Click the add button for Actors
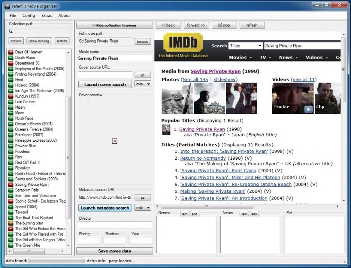Viewport: 351px width, 268px height. tap(254, 214)
